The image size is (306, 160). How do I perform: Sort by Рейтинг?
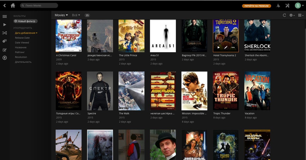click(x=20, y=52)
